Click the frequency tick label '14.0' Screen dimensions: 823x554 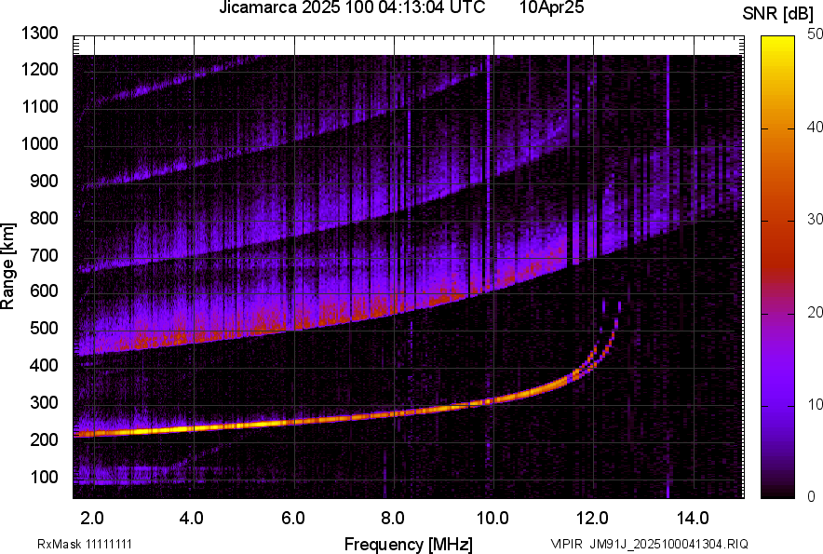693,519
